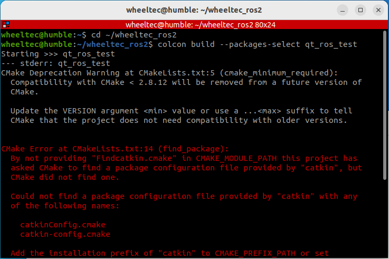
Task: Click the CMake Deprecation Warning line
Action: click(x=169, y=73)
